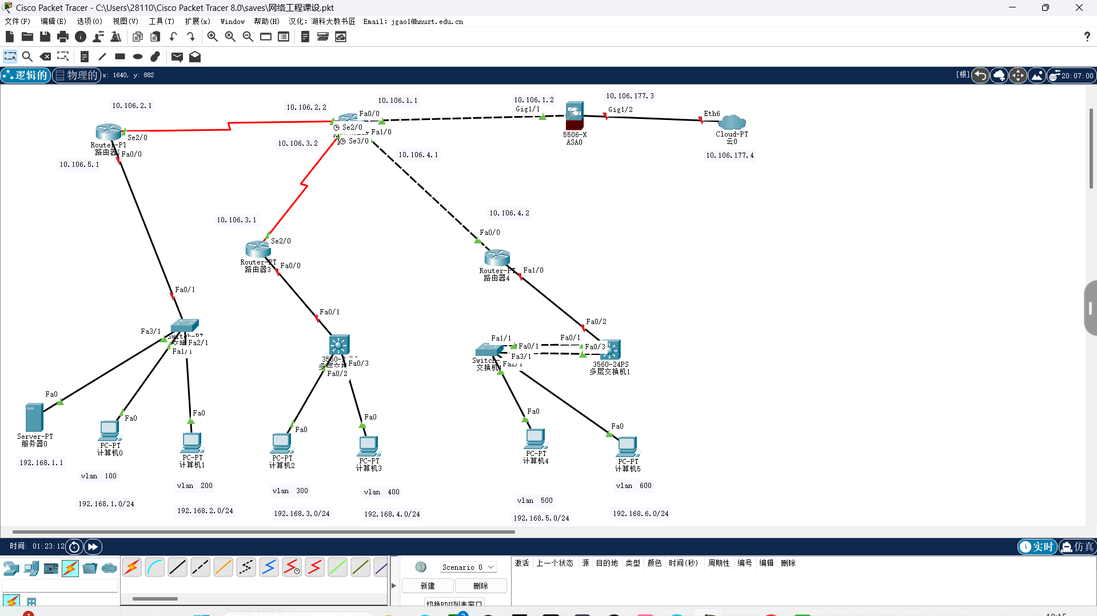Add a simple PDU closed envelope
The height and width of the screenshot is (616, 1097).
(177, 57)
